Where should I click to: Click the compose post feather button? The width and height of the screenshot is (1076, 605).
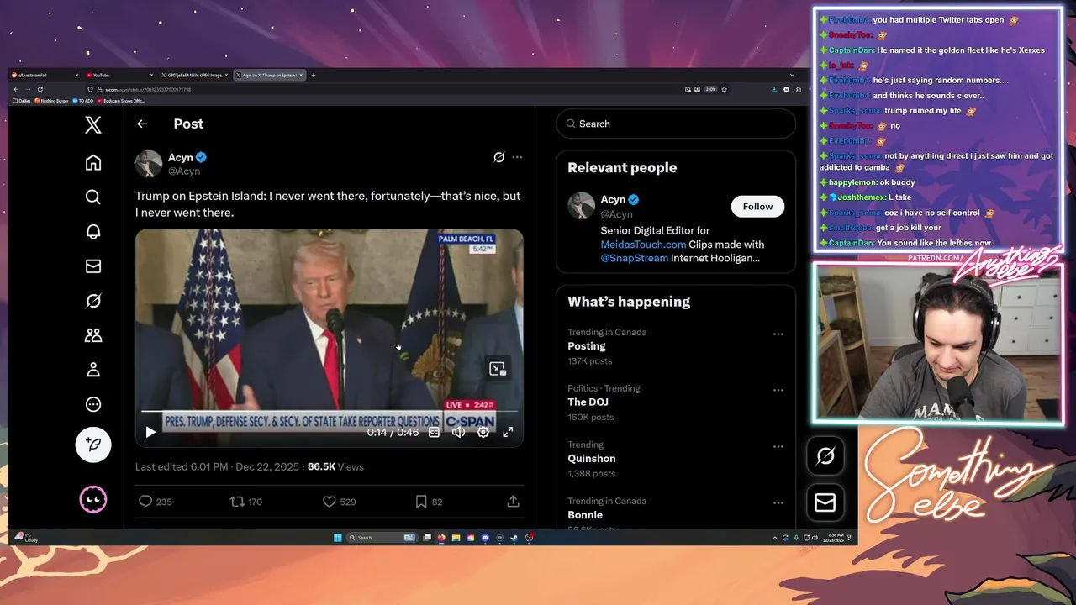(93, 445)
